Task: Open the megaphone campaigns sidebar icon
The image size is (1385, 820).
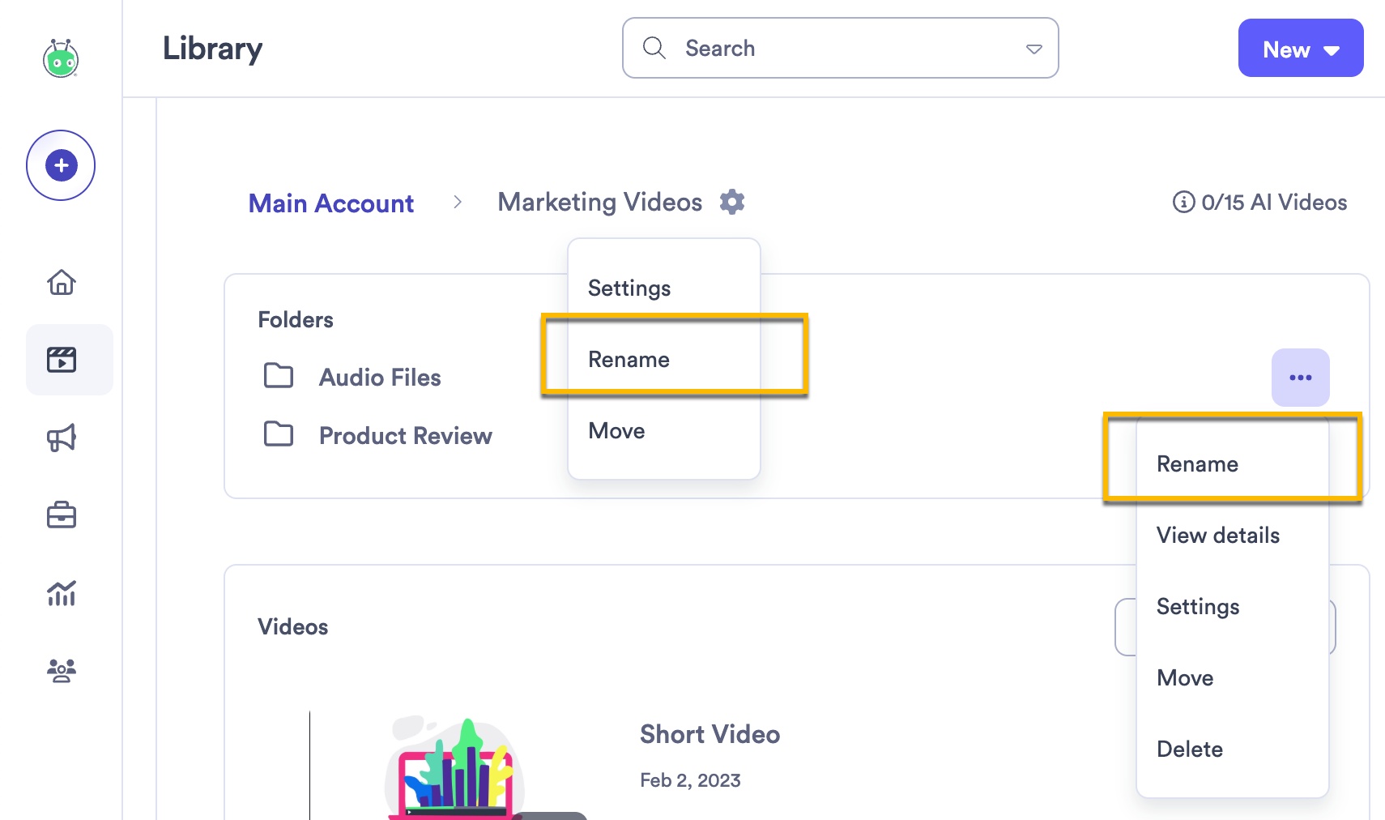Action: click(62, 438)
